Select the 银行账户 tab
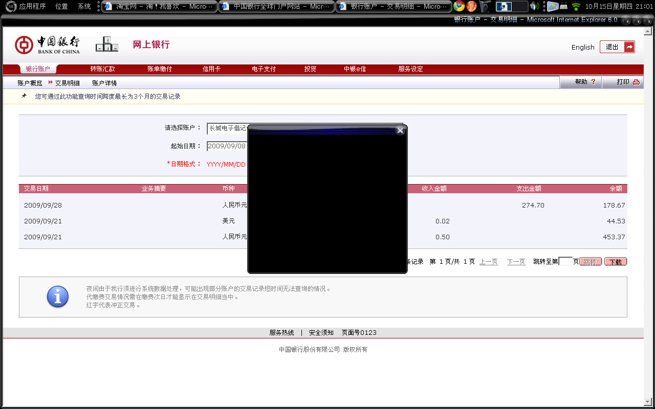The image size is (655, 409). point(38,69)
